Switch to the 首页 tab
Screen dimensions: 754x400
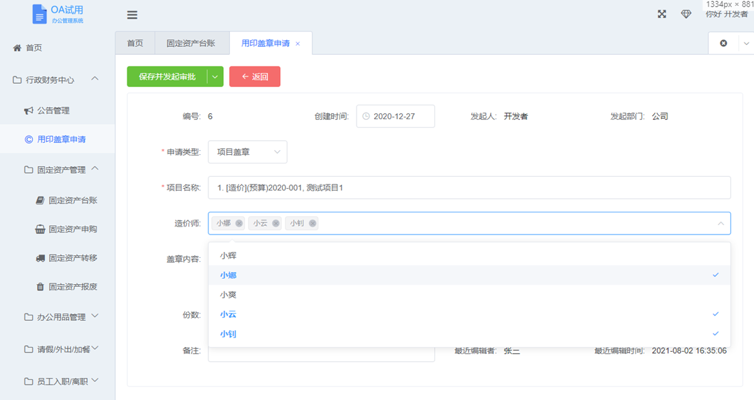135,44
